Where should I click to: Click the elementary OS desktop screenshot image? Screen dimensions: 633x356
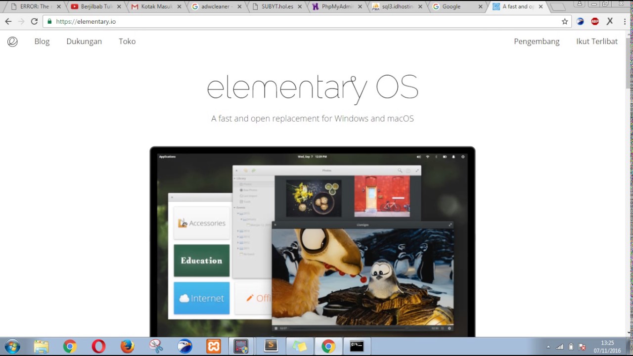(x=313, y=241)
